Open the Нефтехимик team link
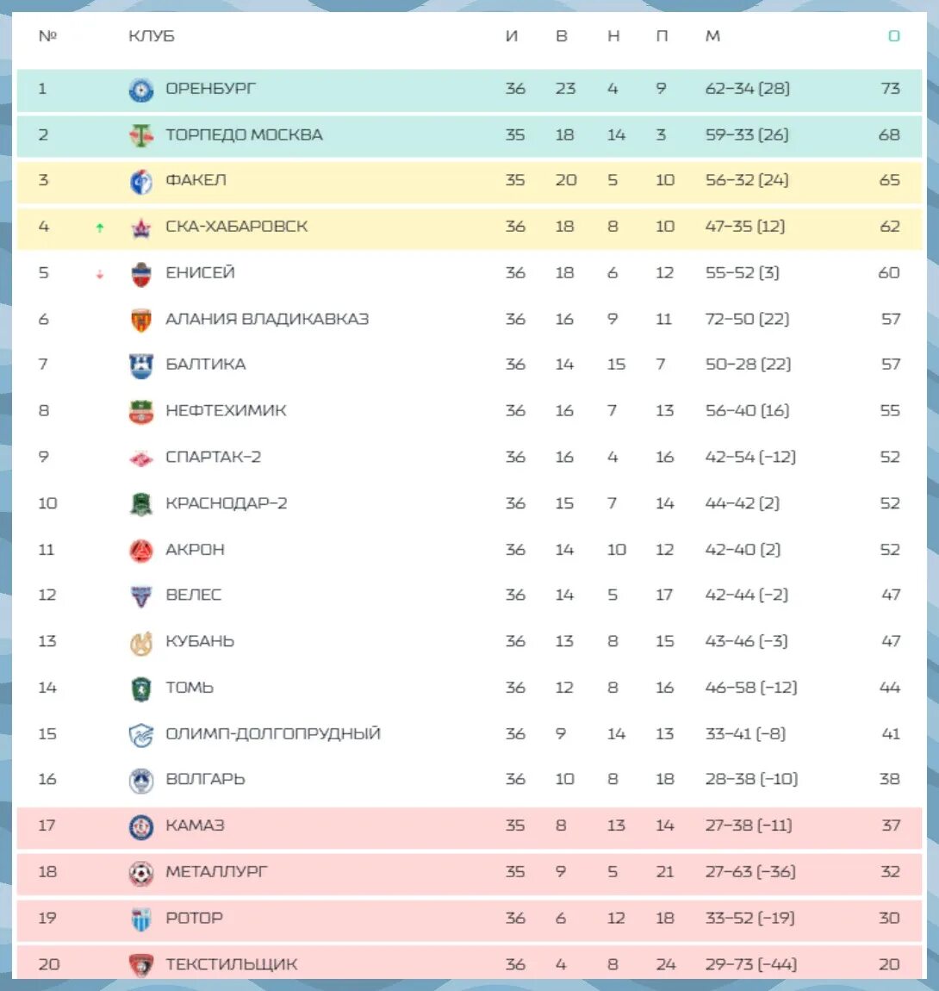Screen dimensions: 939x991 click(x=226, y=411)
